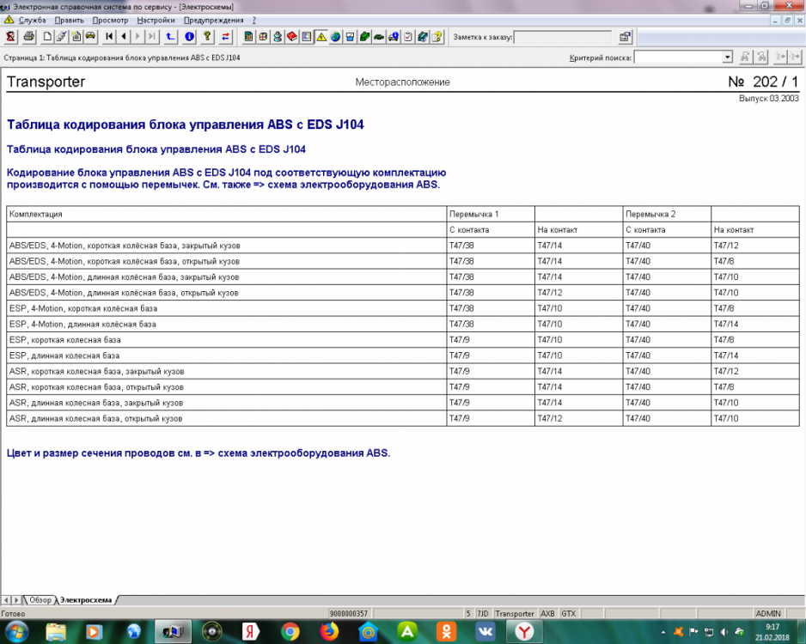Open Firefox from the taskbar
The height and width of the screenshot is (644, 806).
click(x=329, y=631)
